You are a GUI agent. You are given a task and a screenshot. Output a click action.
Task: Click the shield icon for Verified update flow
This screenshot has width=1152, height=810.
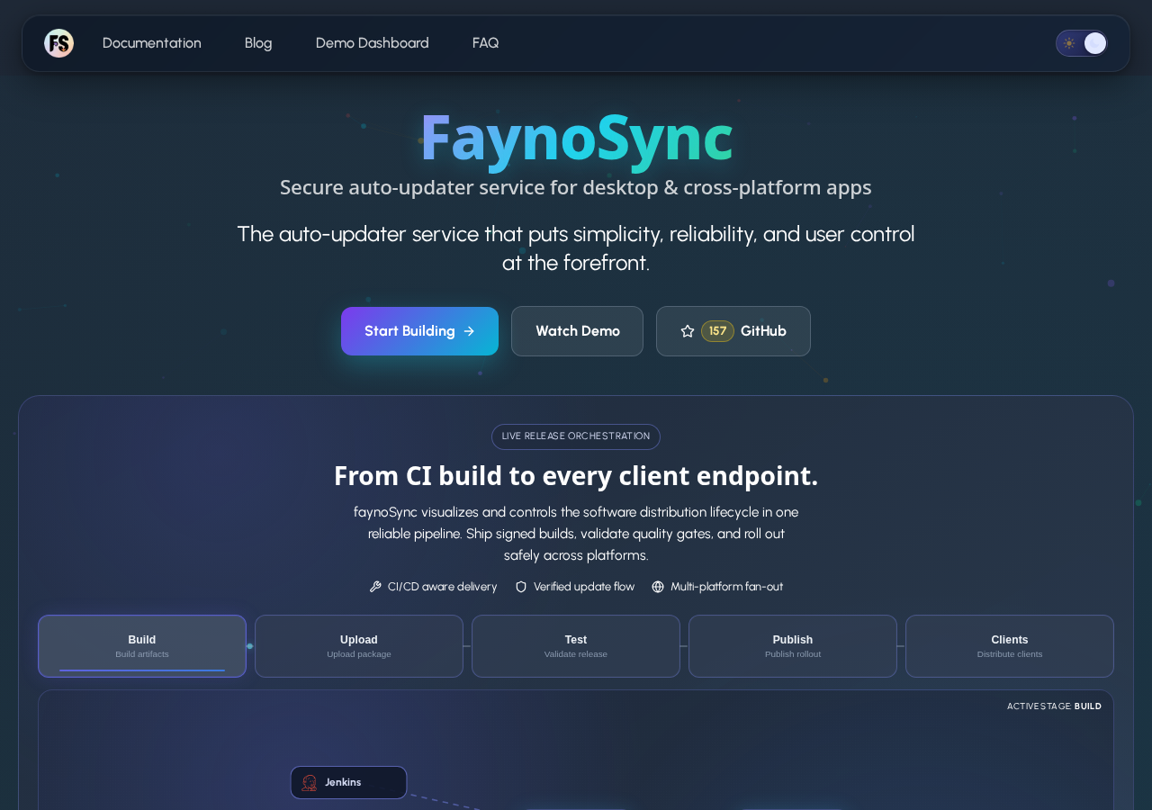point(521,587)
